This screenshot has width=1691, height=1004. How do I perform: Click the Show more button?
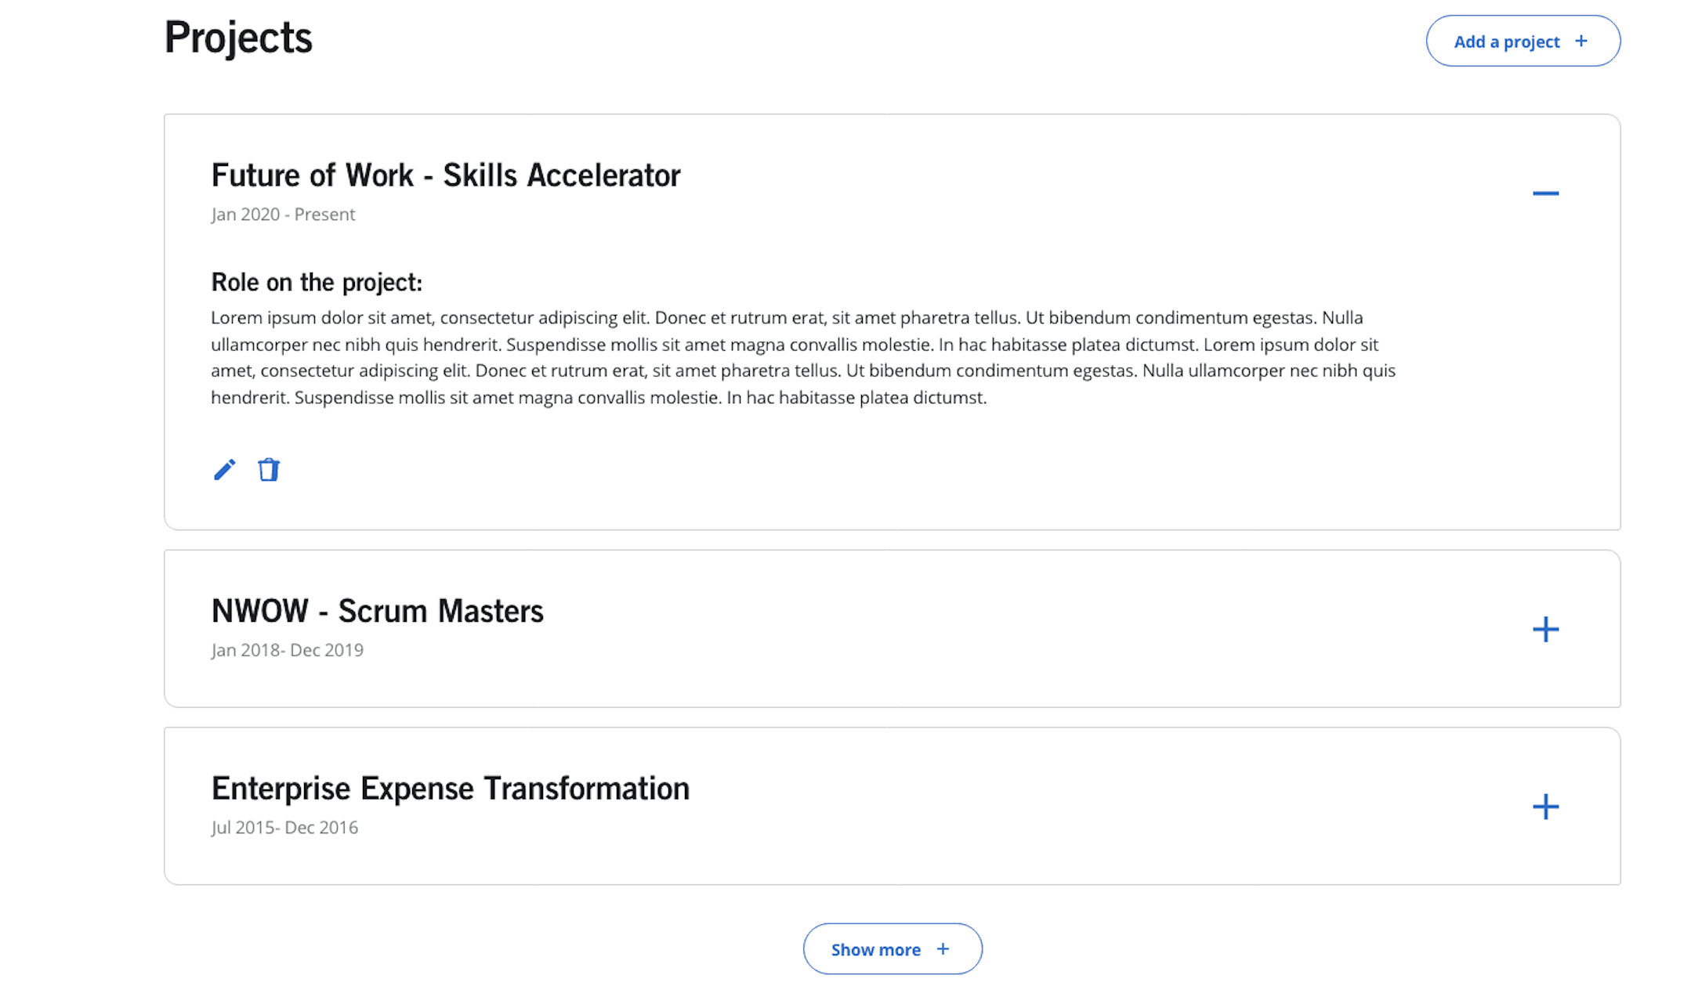point(893,948)
